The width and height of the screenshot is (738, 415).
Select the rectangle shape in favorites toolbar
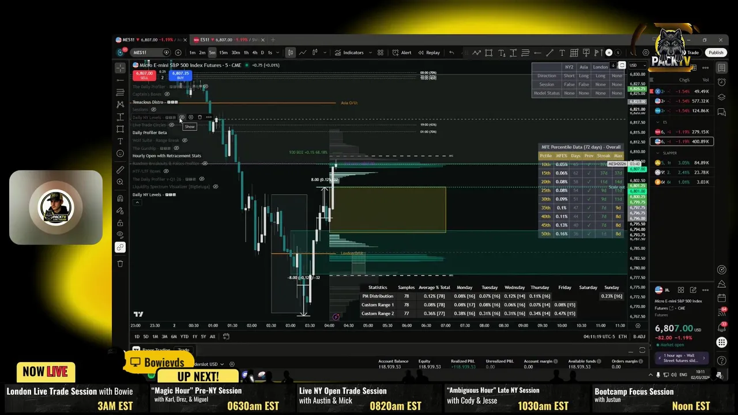[x=489, y=52]
